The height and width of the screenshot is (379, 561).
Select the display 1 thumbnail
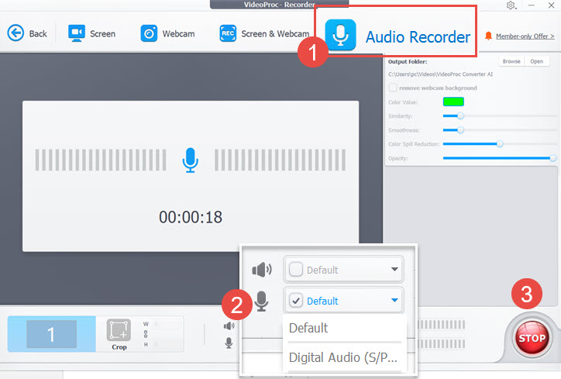click(51, 334)
